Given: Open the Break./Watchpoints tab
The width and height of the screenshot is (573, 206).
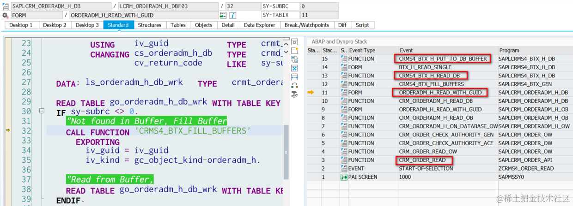Looking at the screenshot, I should coord(306,25).
